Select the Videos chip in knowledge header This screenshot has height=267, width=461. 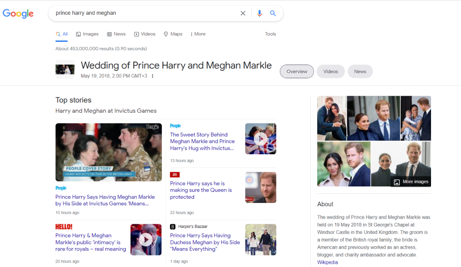(x=331, y=71)
